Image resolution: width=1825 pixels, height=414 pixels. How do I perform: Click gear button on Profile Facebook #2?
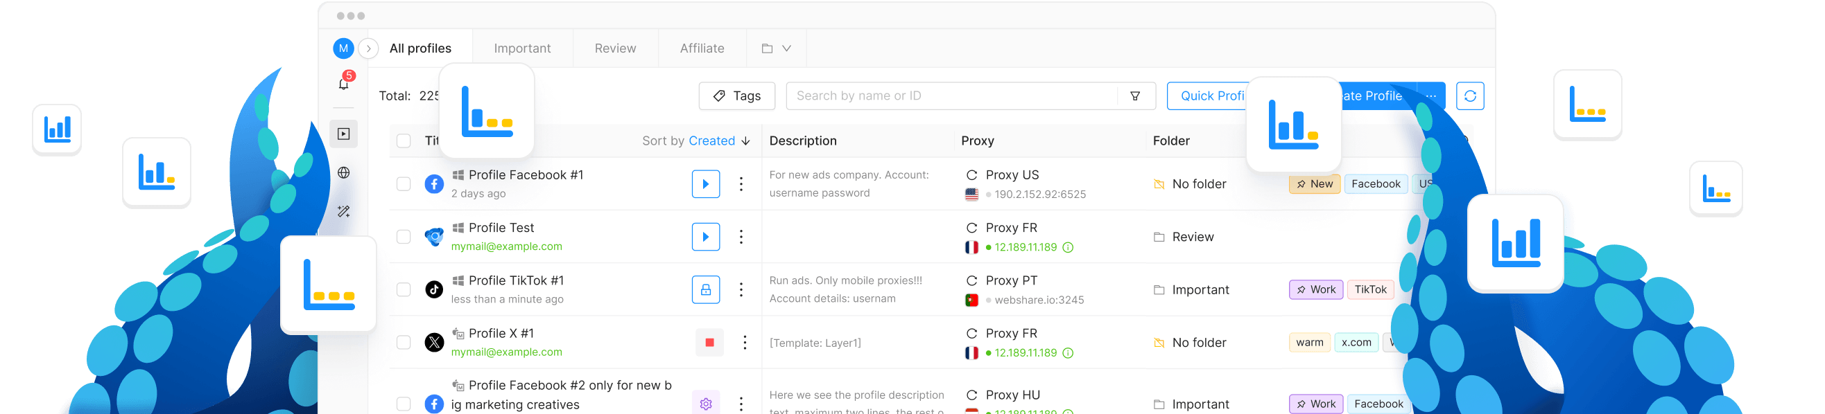[x=706, y=403]
